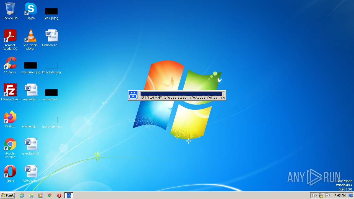Image resolution: width=354 pixels, height=199 pixels.
Task: Open Acrobat Reader DC shortcut
Action: (10, 40)
